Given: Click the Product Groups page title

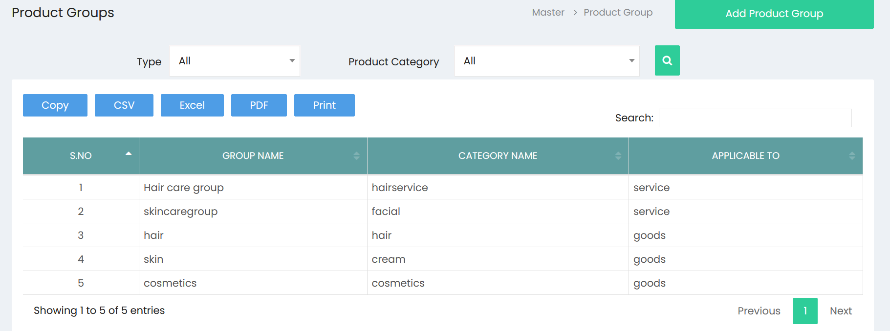Looking at the screenshot, I should click(x=63, y=13).
